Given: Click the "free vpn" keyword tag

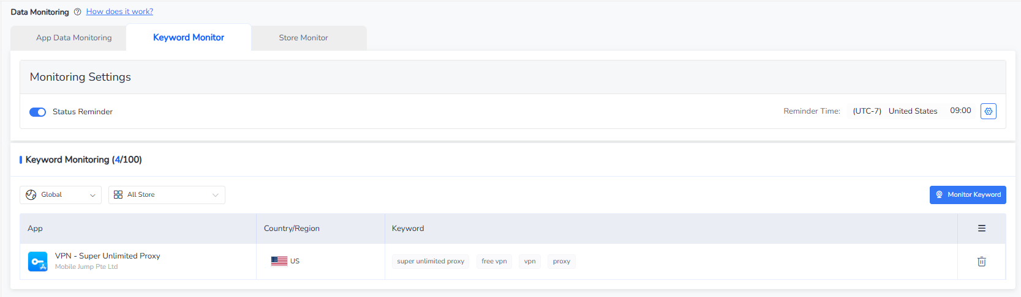Looking at the screenshot, I should pos(494,262).
